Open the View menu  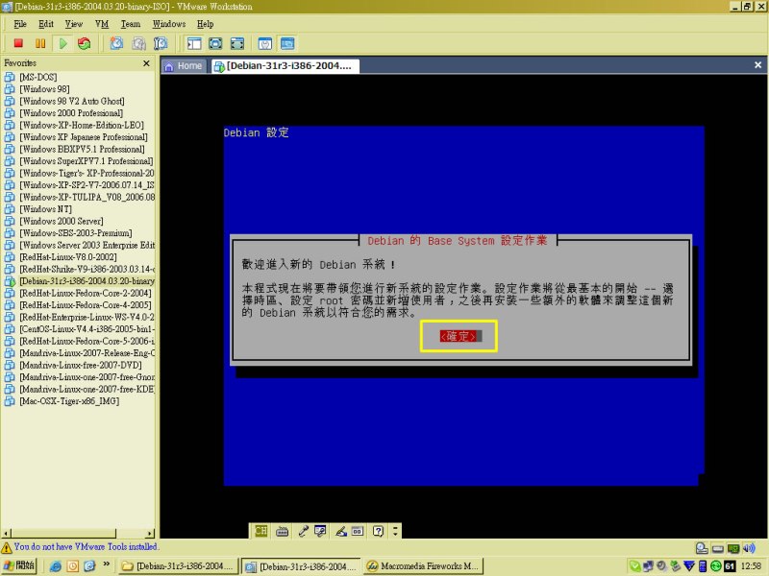tap(74, 24)
